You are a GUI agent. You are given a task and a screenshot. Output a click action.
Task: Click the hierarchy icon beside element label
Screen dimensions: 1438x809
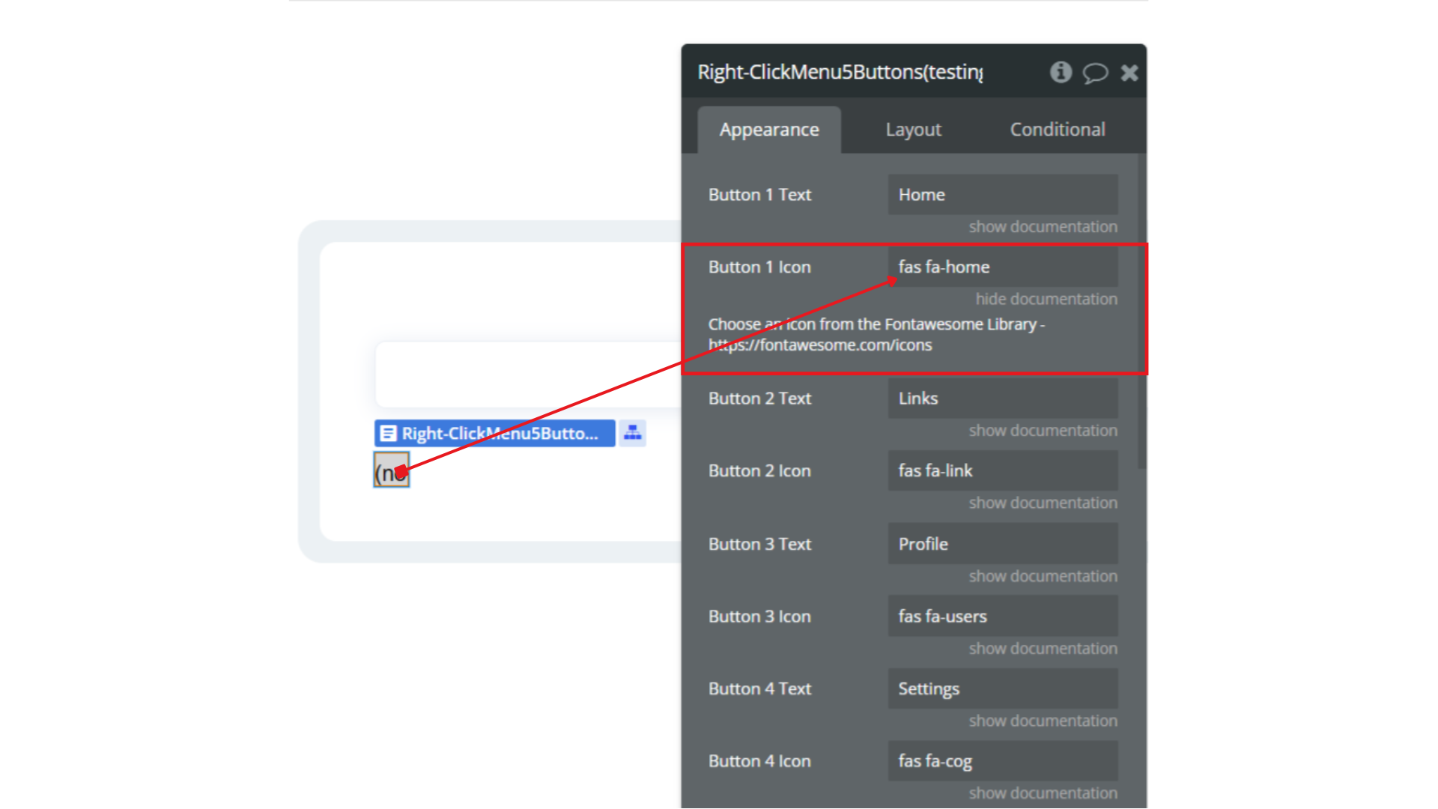click(x=633, y=433)
